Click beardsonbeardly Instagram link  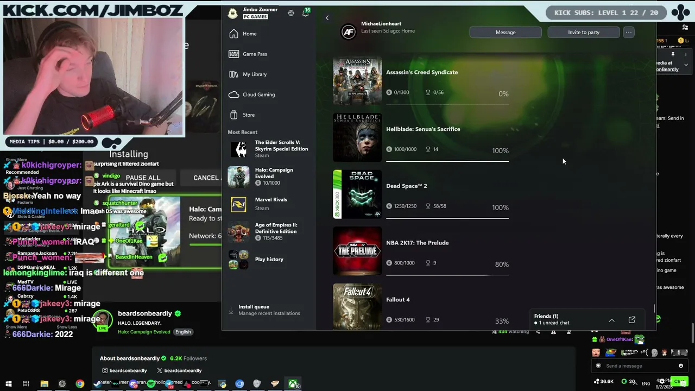[x=124, y=370]
